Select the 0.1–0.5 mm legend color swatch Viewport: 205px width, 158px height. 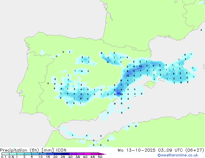click(x=5, y=154)
